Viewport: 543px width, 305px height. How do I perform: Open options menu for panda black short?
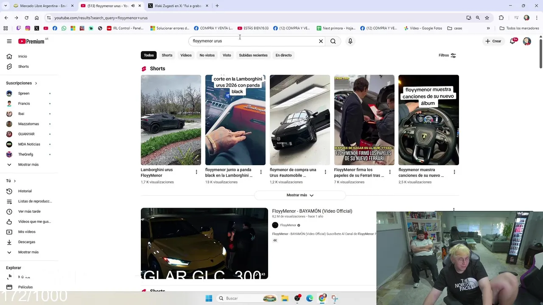(261, 172)
